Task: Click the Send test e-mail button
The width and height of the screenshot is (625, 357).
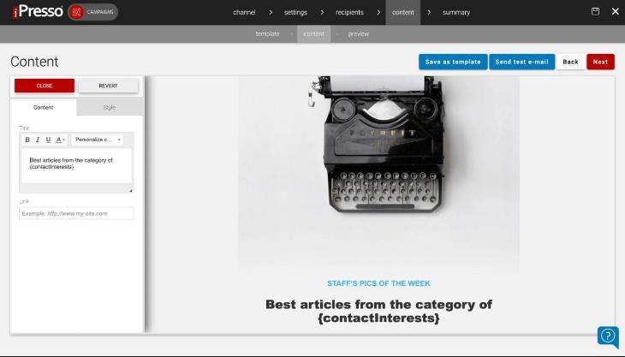Action: click(521, 62)
